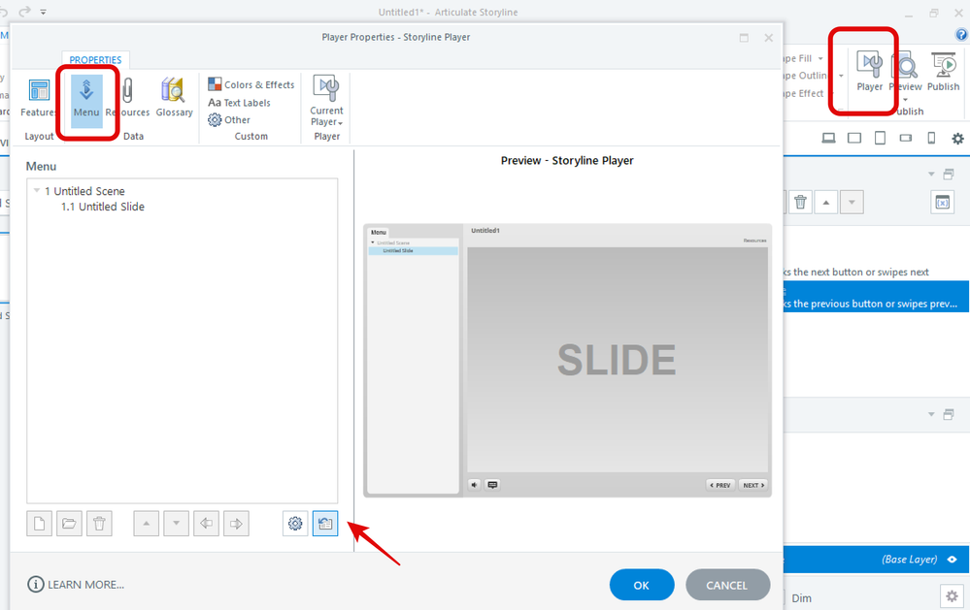Screen dimensions: 970x610
Task: Open the Resources paperclip option
Action: [127, 99]
